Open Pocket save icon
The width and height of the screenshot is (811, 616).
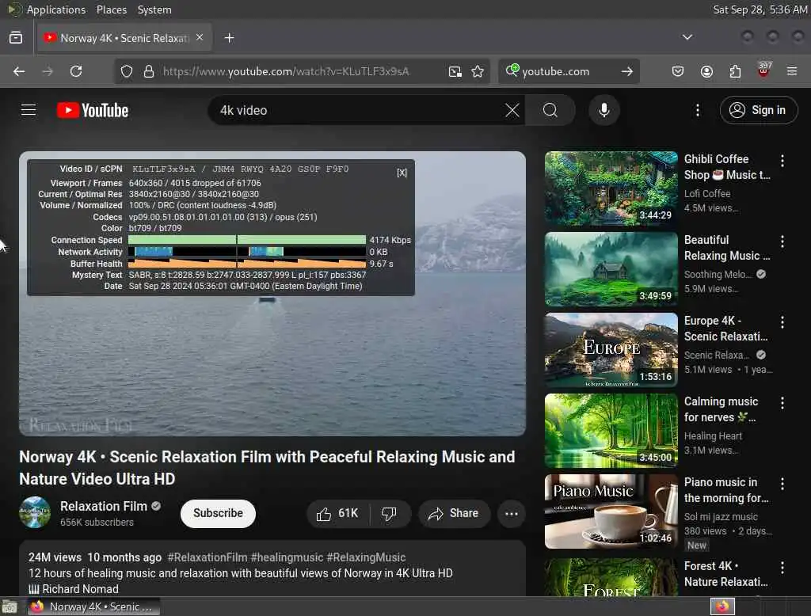click(x=678, y=71)
